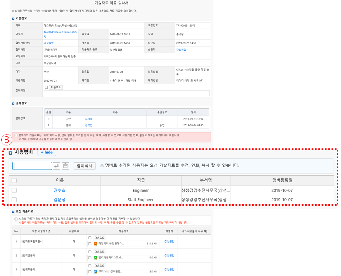
Task: Click the info icon in the pink notice
Action: 16,135
